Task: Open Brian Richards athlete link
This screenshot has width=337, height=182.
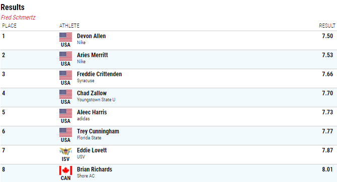Action: (x=95, y=169)
